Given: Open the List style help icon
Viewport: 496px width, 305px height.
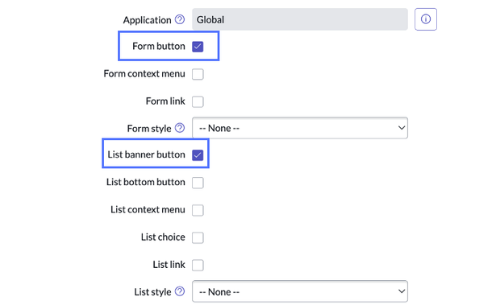Looking at the screenshot, I should (180, 291).
